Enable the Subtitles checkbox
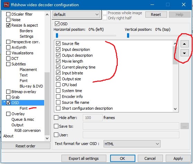193x164 pixels. tap(8, 64)
